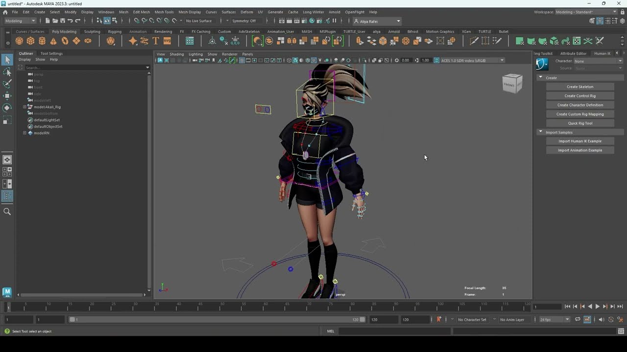Switch to the Rigging shelf tab
The image size is (627, 352).
[115, 31]
